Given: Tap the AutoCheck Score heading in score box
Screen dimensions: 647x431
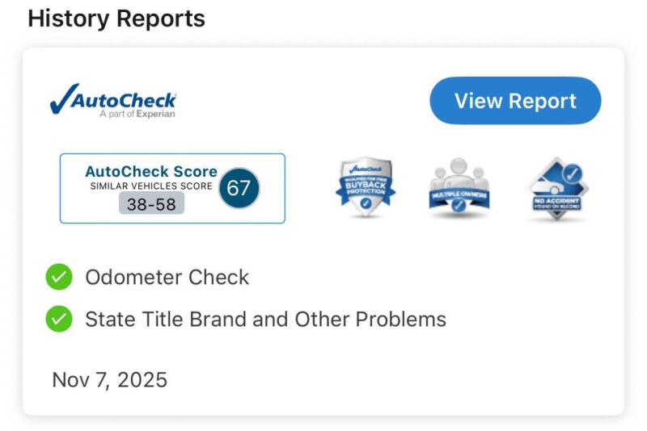Looking at the screenshot, I should coord(151,171).
